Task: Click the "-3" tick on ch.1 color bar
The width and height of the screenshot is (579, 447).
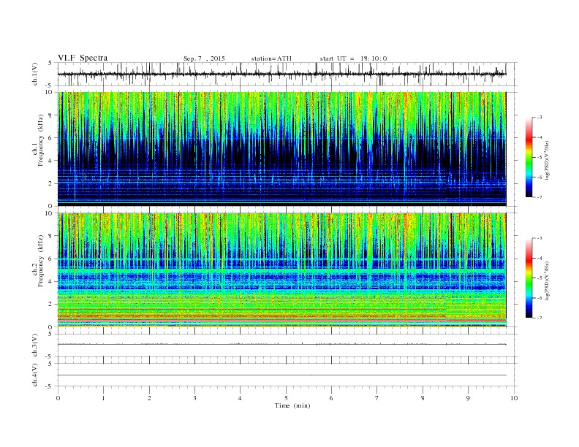Action: (x=539, y=118)
